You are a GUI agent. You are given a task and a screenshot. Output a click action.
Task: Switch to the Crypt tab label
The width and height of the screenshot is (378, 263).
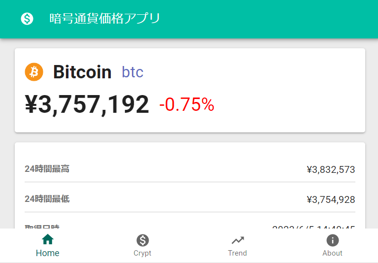click(x=142, y=253)
